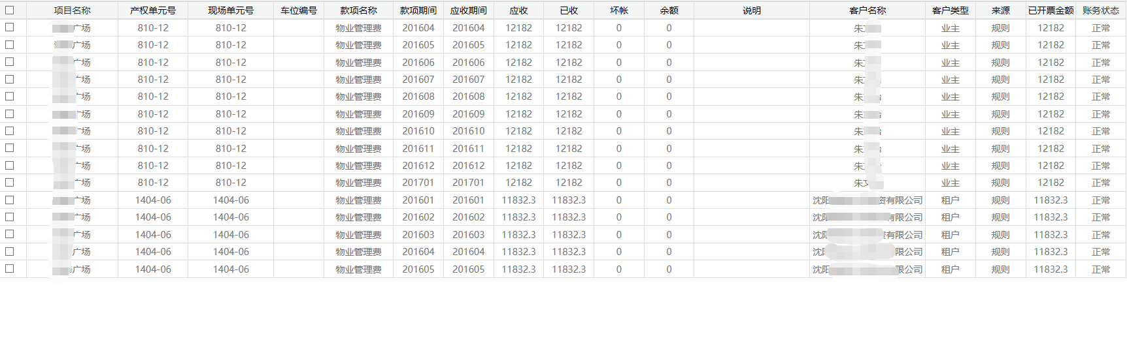Check the row for 1404-06 period 201605

(x=10, y=269)
